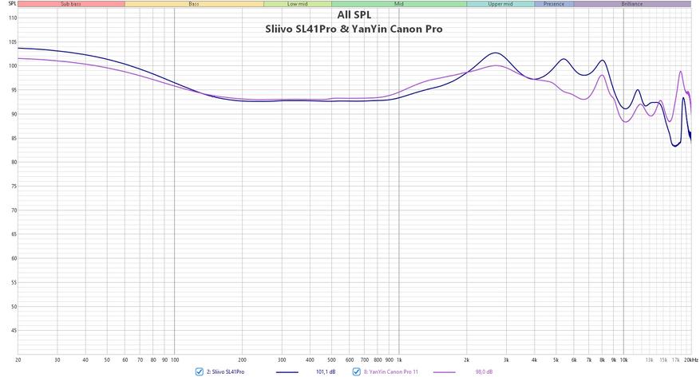Click the 400 Hz frequency axis label

pos(310,359)
